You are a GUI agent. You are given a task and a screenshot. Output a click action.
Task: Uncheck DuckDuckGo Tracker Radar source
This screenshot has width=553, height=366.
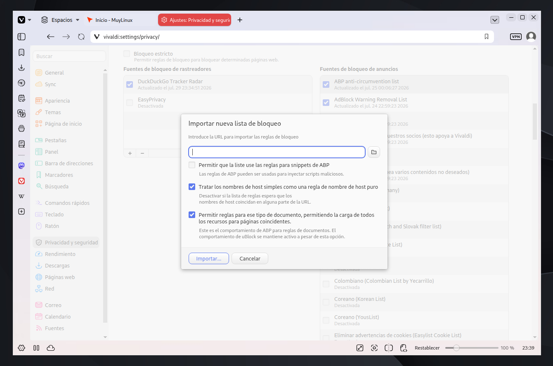(x=130, y=84)
